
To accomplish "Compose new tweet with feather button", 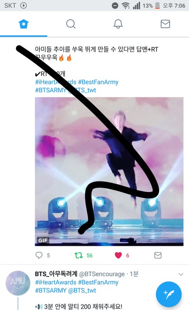I will coord(169,294).
